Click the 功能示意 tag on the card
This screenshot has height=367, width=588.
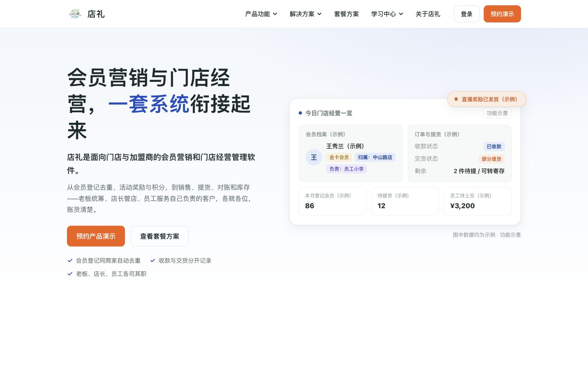(x=497, y=113)
